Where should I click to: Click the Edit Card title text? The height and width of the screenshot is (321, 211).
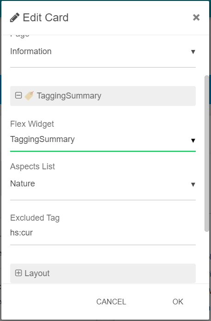point(46,18)
